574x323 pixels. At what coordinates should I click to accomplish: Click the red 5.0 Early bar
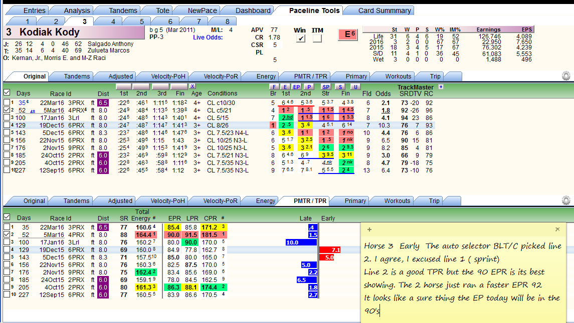[x=327, y=257]
